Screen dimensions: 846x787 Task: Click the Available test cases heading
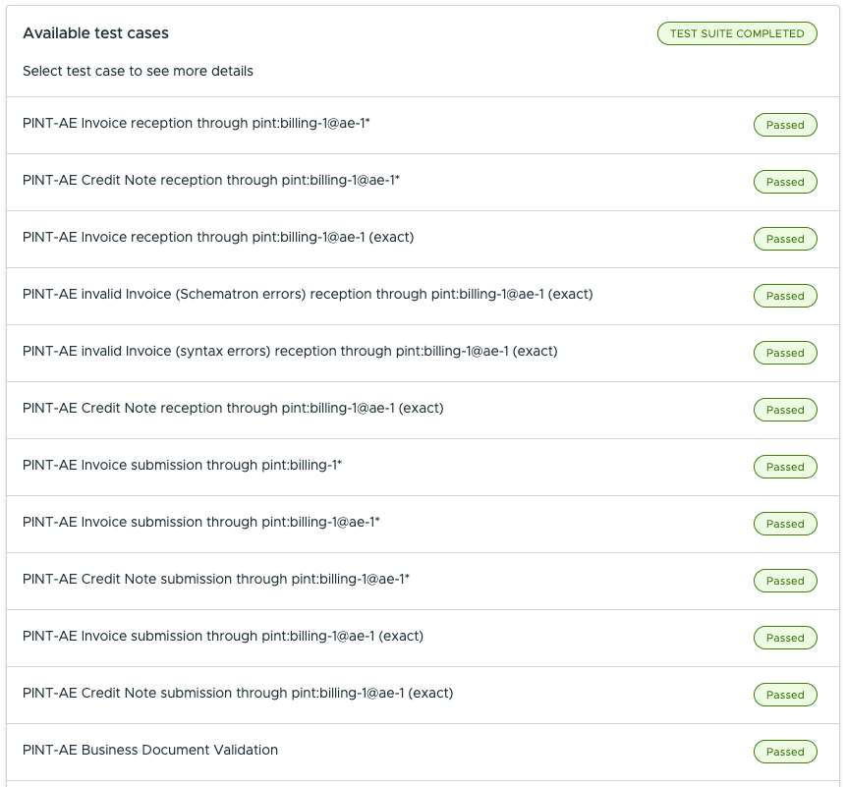[95, 33]
